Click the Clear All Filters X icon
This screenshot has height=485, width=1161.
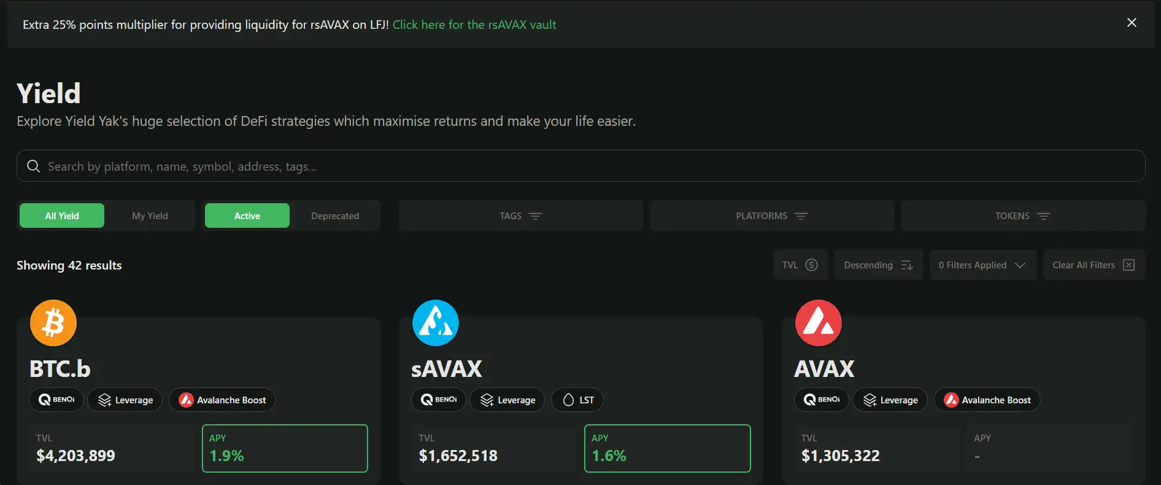[x=1128, y=265]
